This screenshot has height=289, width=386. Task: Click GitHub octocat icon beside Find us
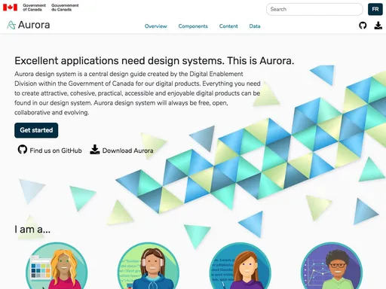point(23,149)
